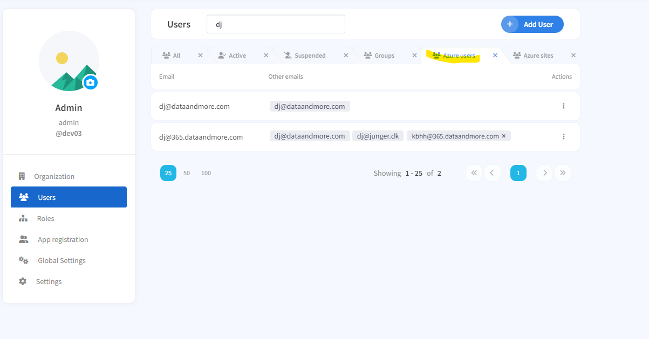Focus the Users search field containing dj
649x339 pixels.
276,24
